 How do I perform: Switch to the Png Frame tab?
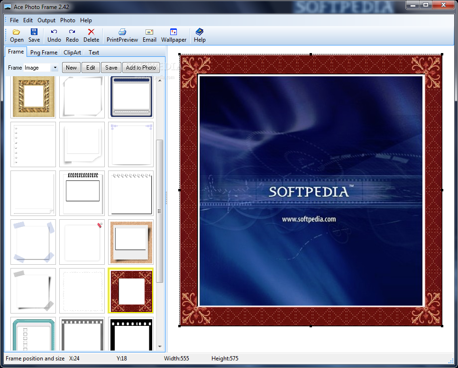click(44, 53)
